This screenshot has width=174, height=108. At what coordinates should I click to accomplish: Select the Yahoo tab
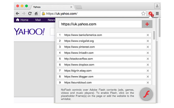coord(52,7)
